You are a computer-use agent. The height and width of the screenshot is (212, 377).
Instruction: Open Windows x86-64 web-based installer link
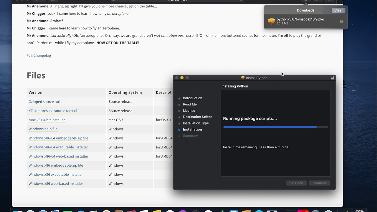click(x=58, y=156)
